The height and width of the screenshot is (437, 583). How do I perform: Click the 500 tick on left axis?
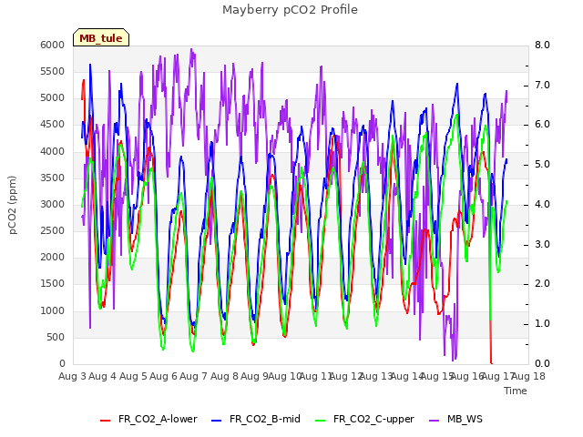(56, 337)
